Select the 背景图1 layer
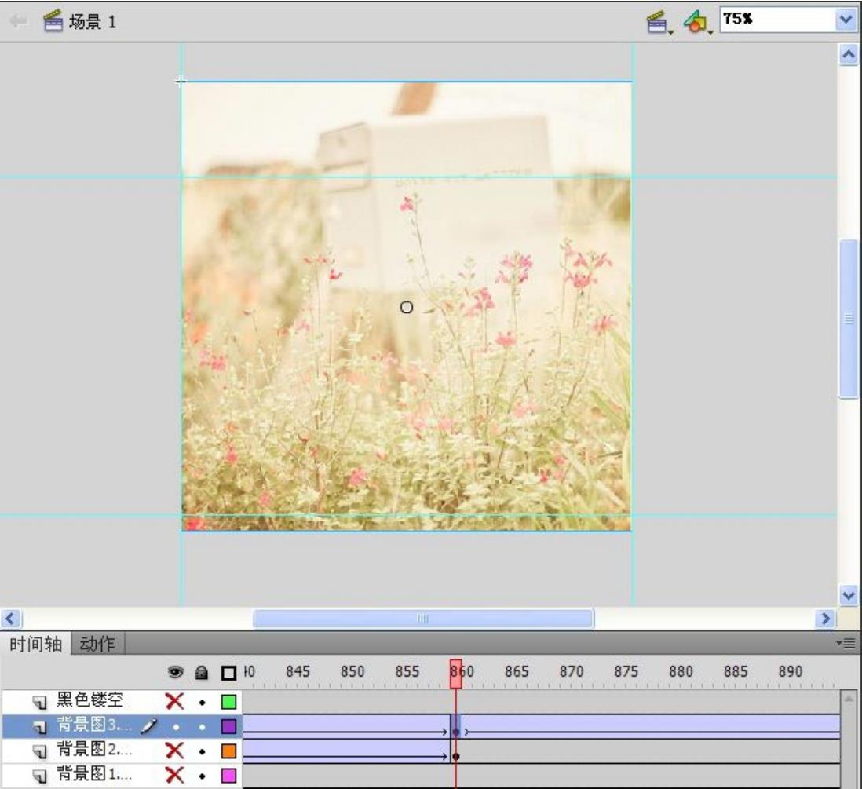 [x=87, y=776]
